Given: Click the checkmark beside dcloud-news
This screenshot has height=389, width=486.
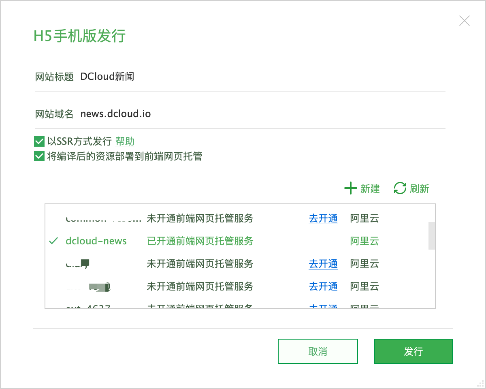Looking at the screenshot, I should point(53,241).
